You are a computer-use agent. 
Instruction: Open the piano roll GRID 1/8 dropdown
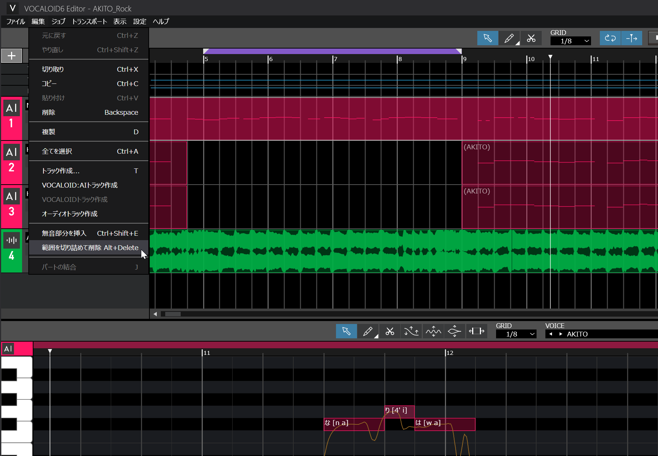click(x=516, y=334)
